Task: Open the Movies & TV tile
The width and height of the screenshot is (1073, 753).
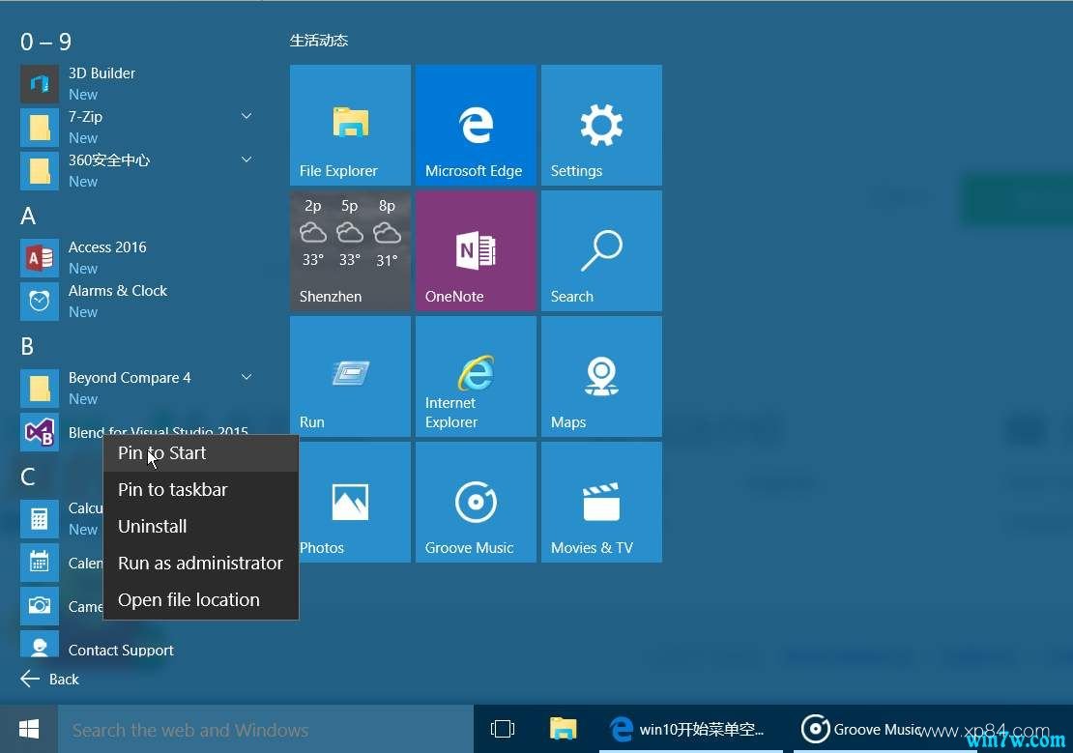Action: click(x=601, y=502)
